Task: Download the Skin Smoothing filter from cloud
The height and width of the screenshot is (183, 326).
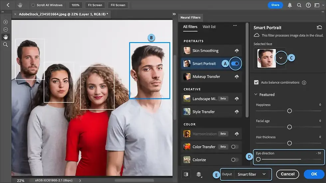Action: pos(237,51)
